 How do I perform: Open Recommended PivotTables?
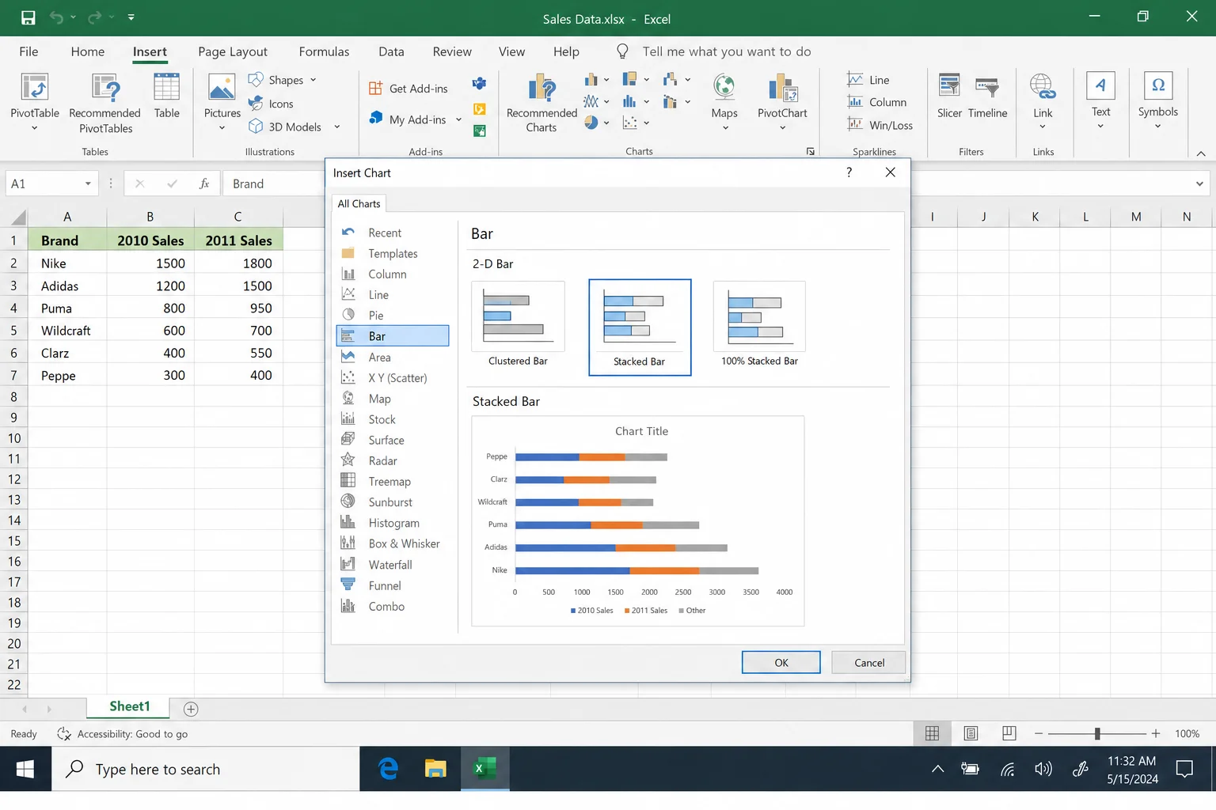pyautogui.click(x=104, y=103)
